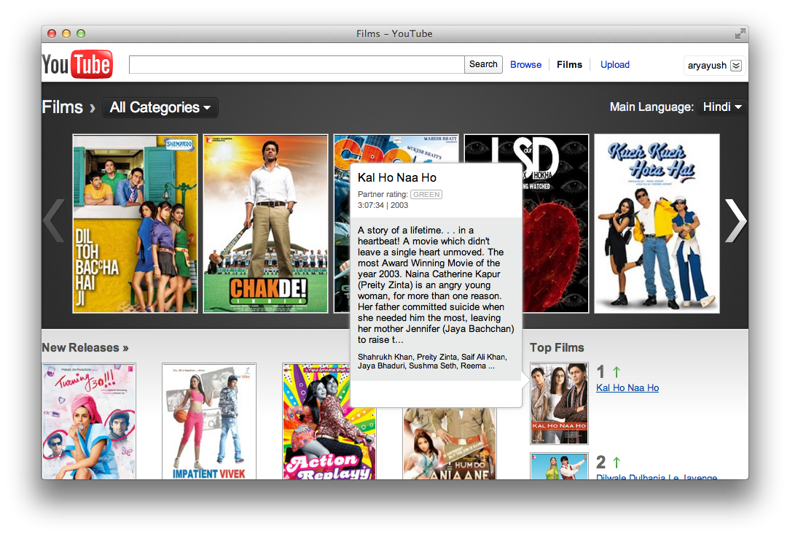Viewport: 790px width, 537px height.
Task: Open the Upload link
Action: click(x=614, y=64)
